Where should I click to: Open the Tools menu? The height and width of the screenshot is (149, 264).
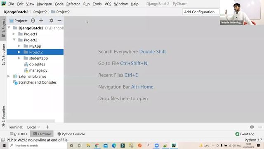point(97,4)
